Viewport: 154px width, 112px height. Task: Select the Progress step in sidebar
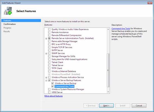7,28
